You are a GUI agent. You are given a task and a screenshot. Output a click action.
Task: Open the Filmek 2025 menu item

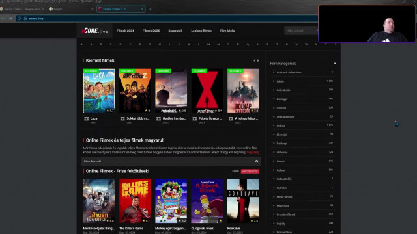pos(151,31)
